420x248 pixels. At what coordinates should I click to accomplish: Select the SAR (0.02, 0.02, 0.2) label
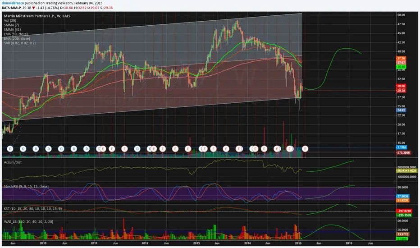click(19, 43)
